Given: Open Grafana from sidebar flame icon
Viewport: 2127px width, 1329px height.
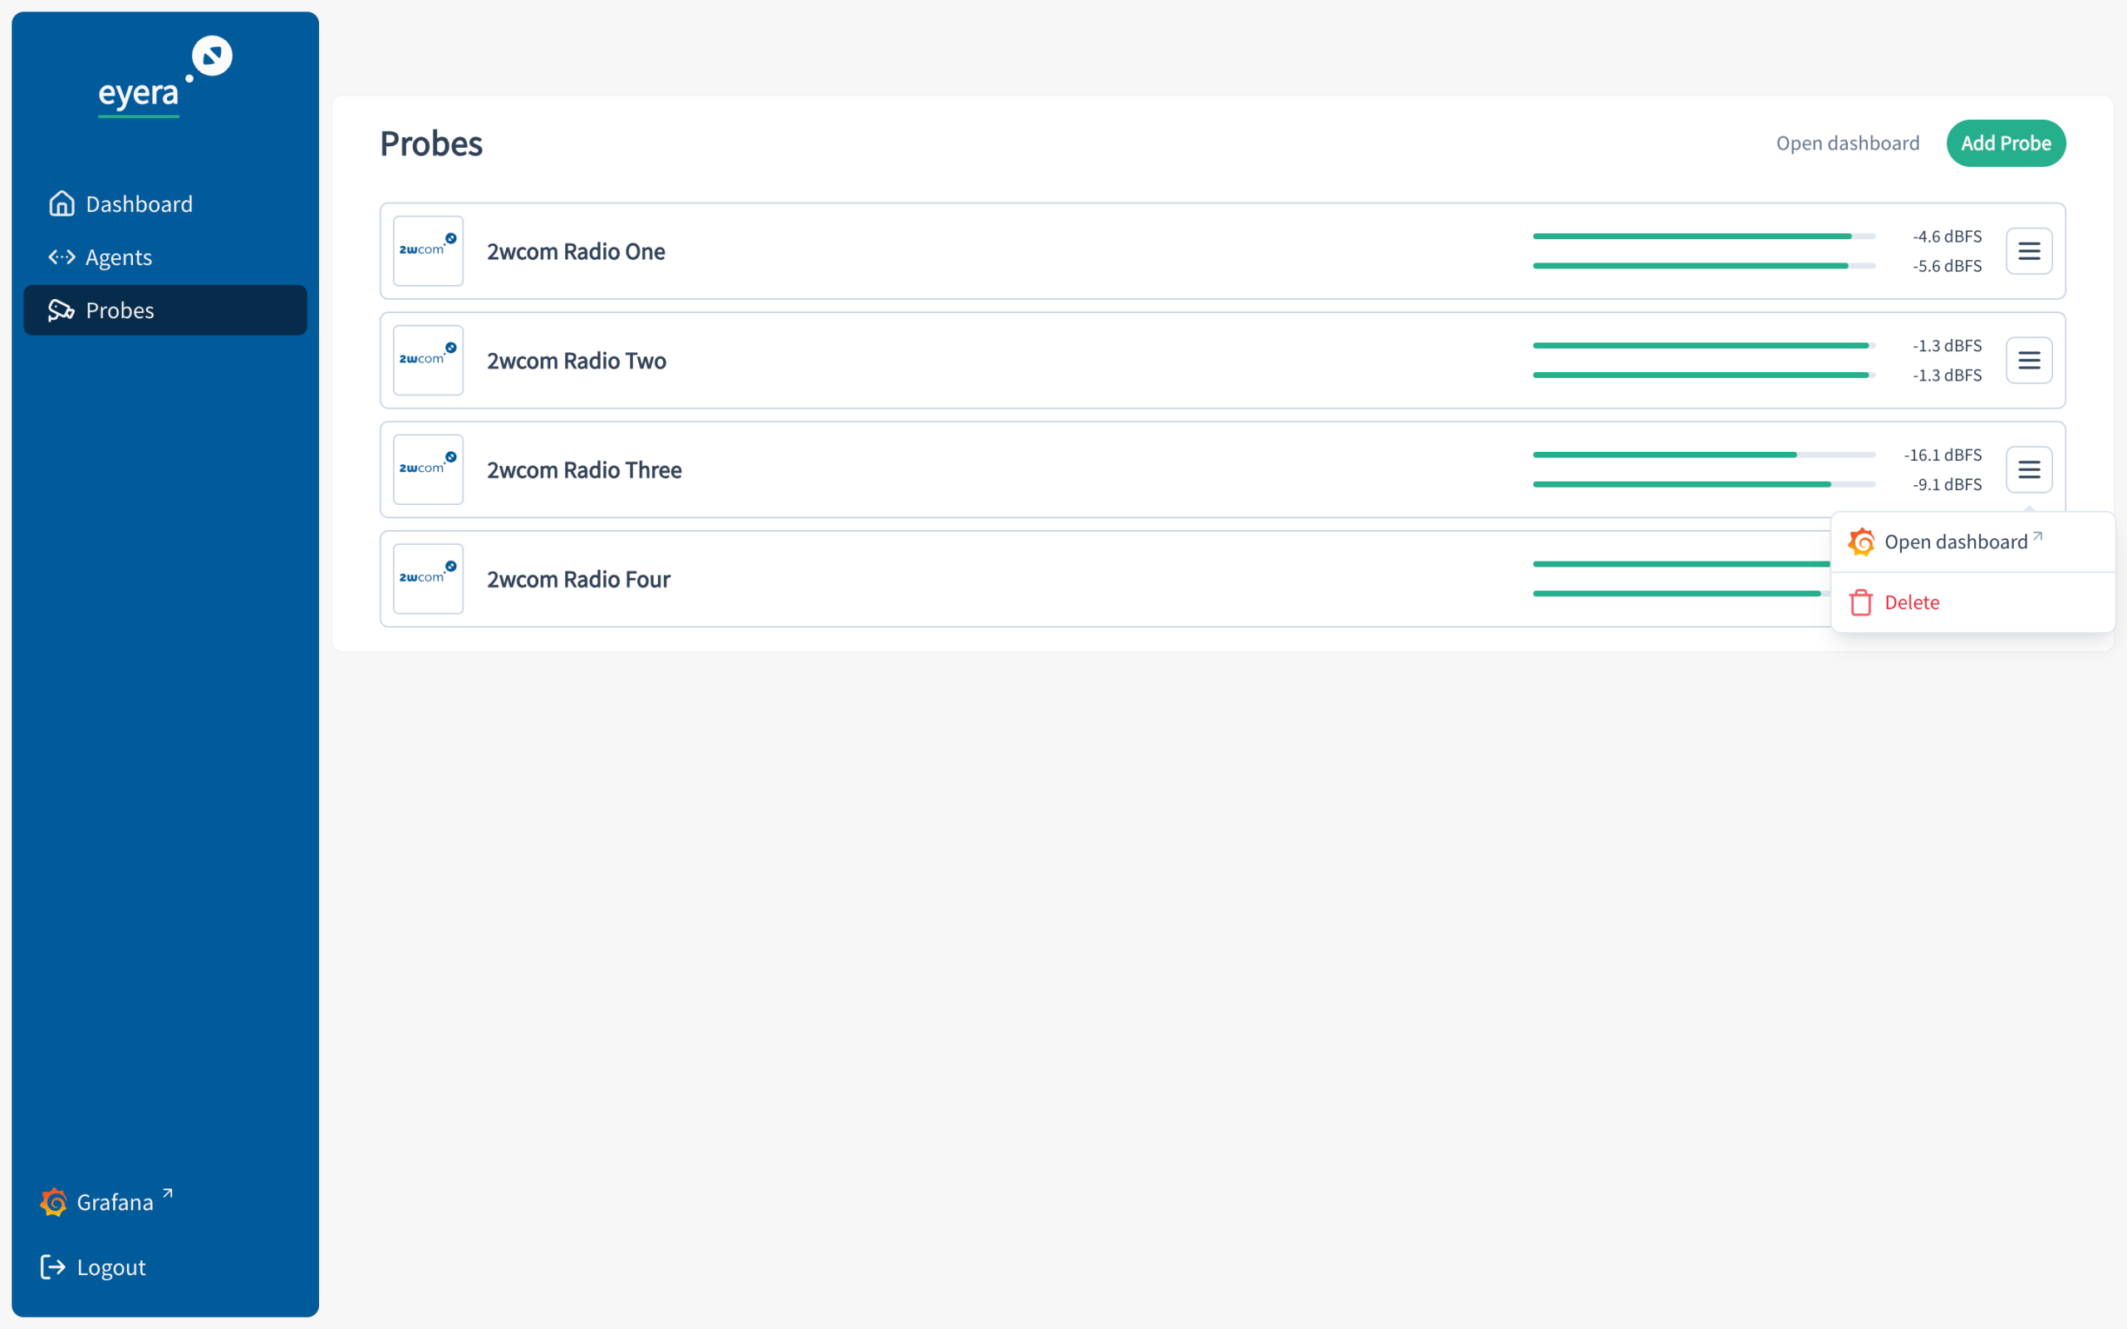Looking at the screenshot, I should tap(54, 1202).
